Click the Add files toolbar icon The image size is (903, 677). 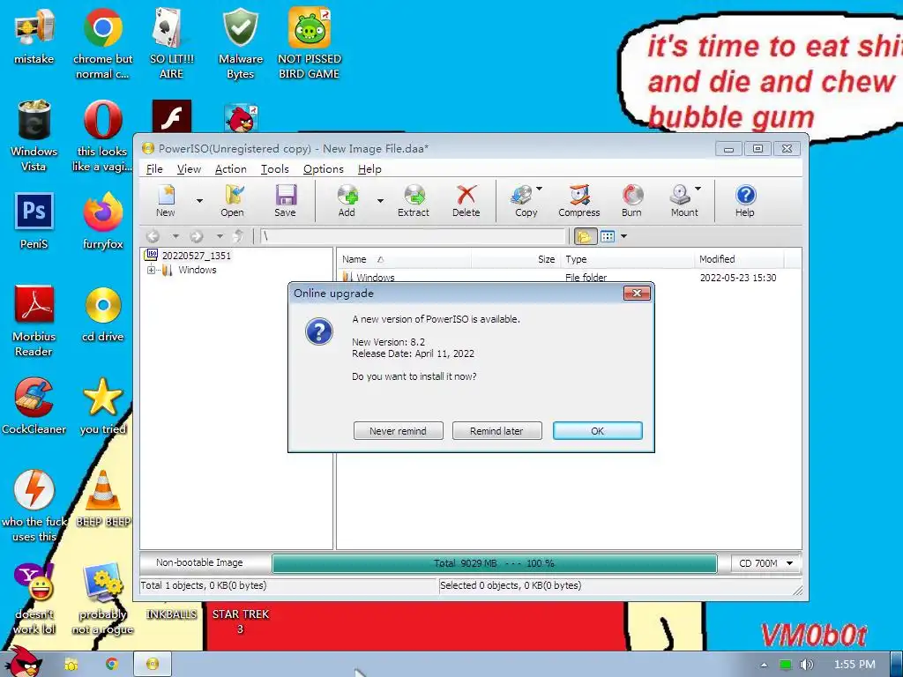[347, 200]
